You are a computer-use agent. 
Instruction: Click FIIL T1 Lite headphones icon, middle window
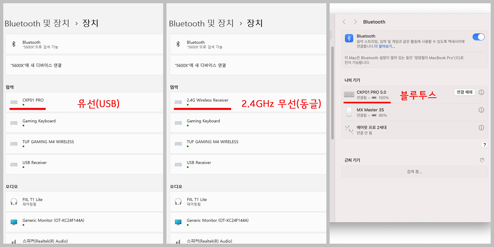(178, 202)
